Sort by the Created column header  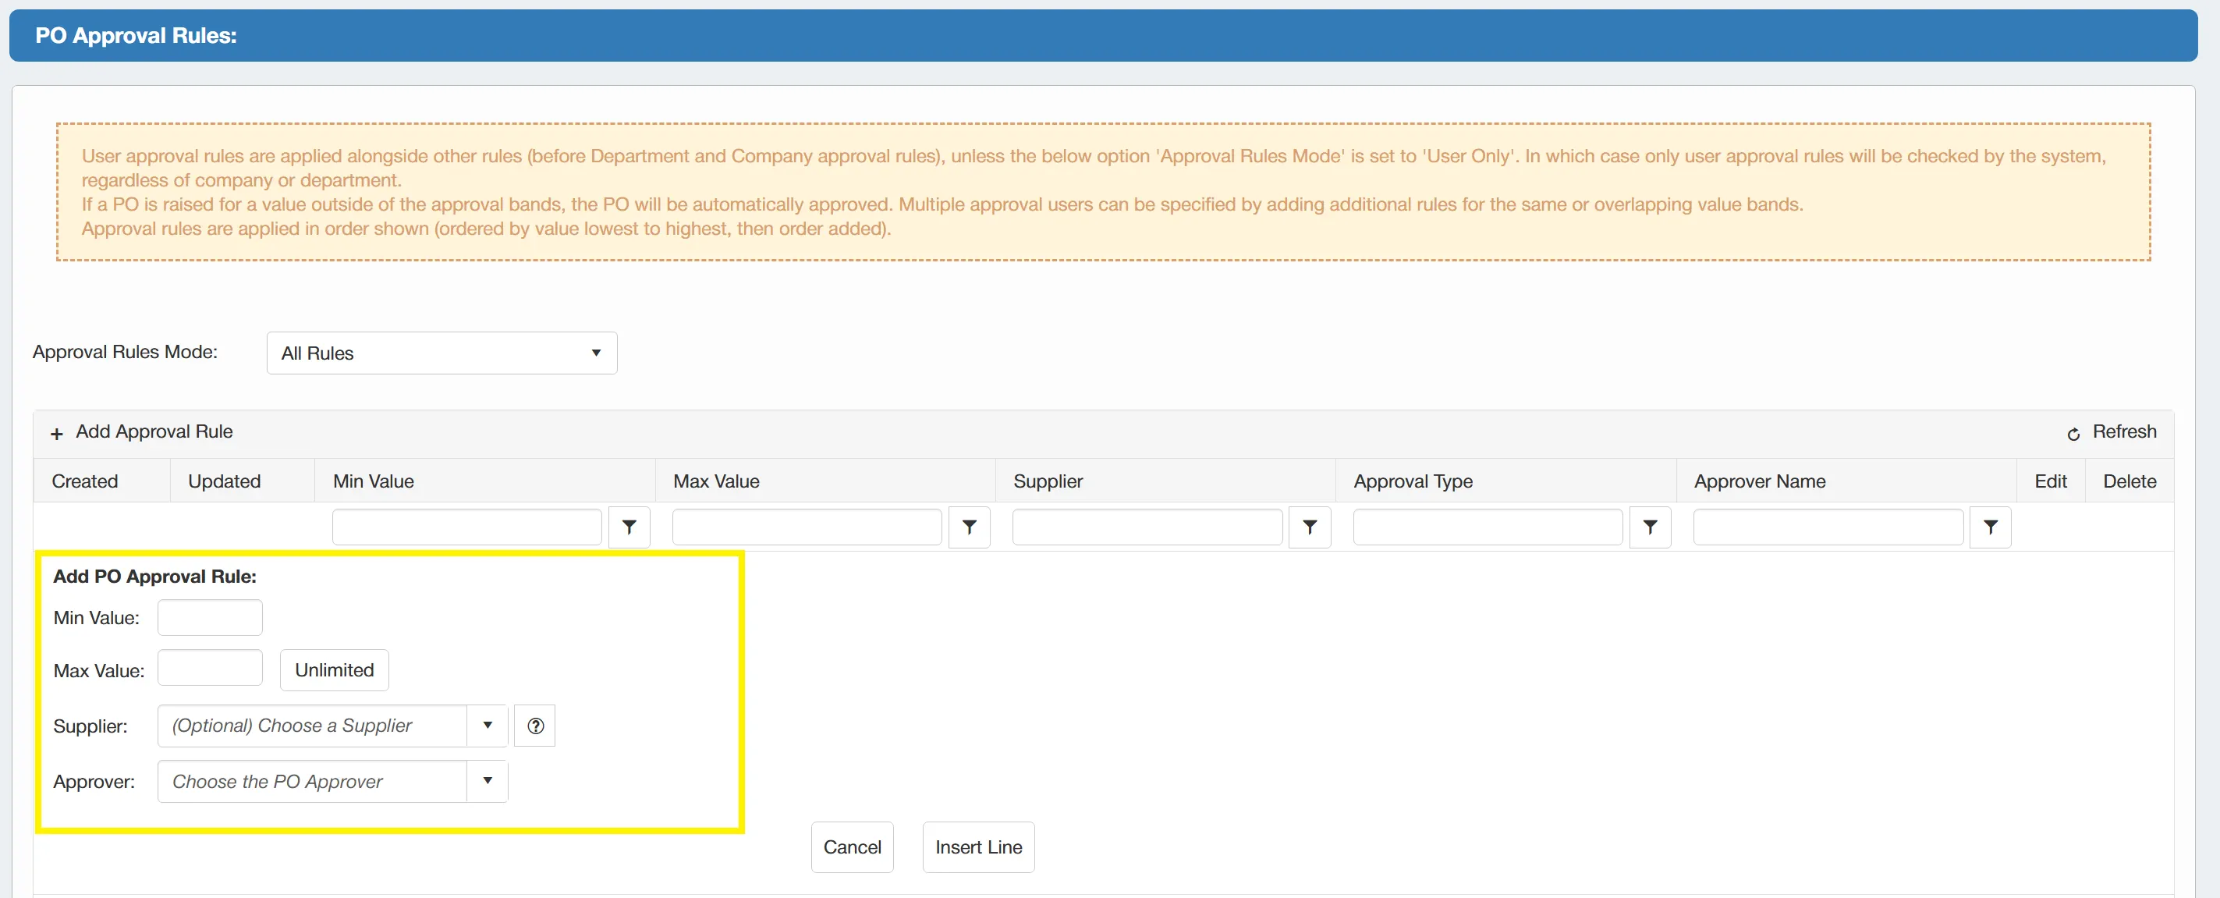pyautogui.click(x=84, y=481)
